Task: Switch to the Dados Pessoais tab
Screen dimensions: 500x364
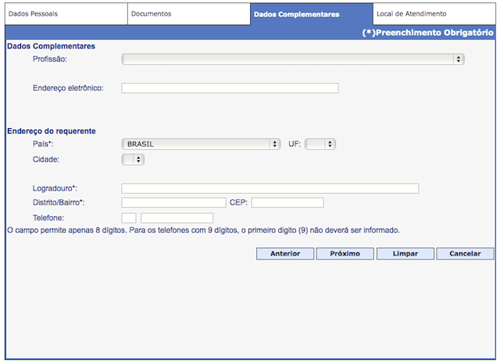Action: (x=66, y=14)
